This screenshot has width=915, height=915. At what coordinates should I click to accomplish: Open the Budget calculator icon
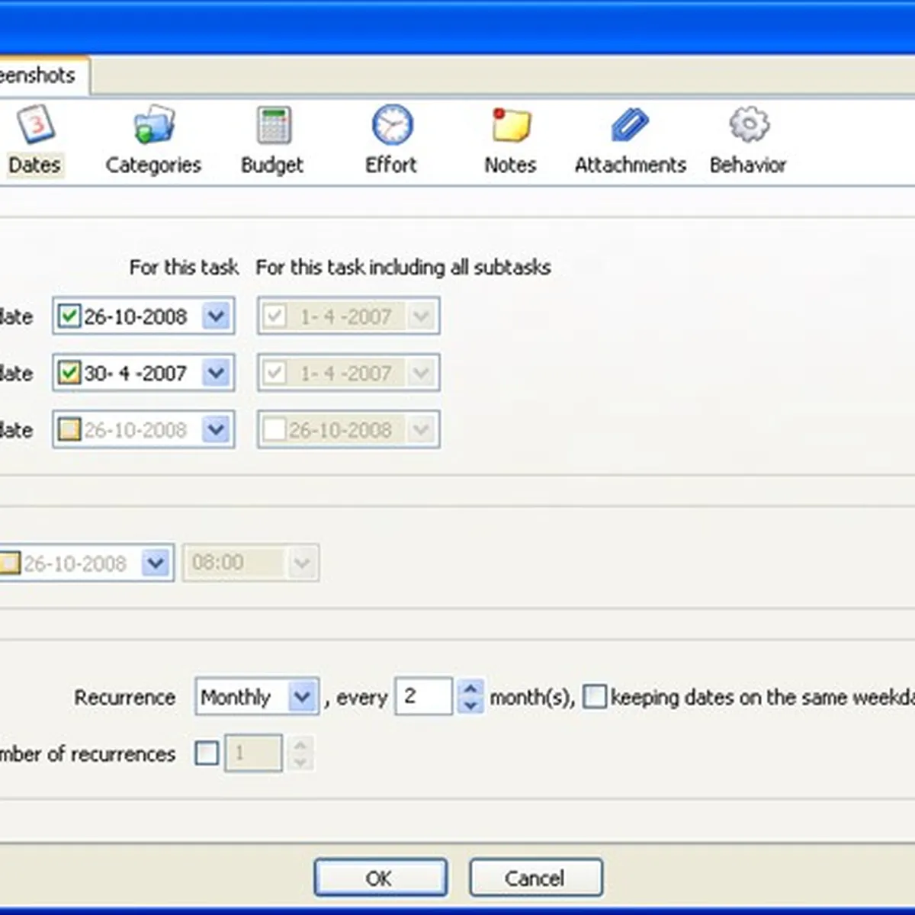pyautogui.click(x=274, y=125)
